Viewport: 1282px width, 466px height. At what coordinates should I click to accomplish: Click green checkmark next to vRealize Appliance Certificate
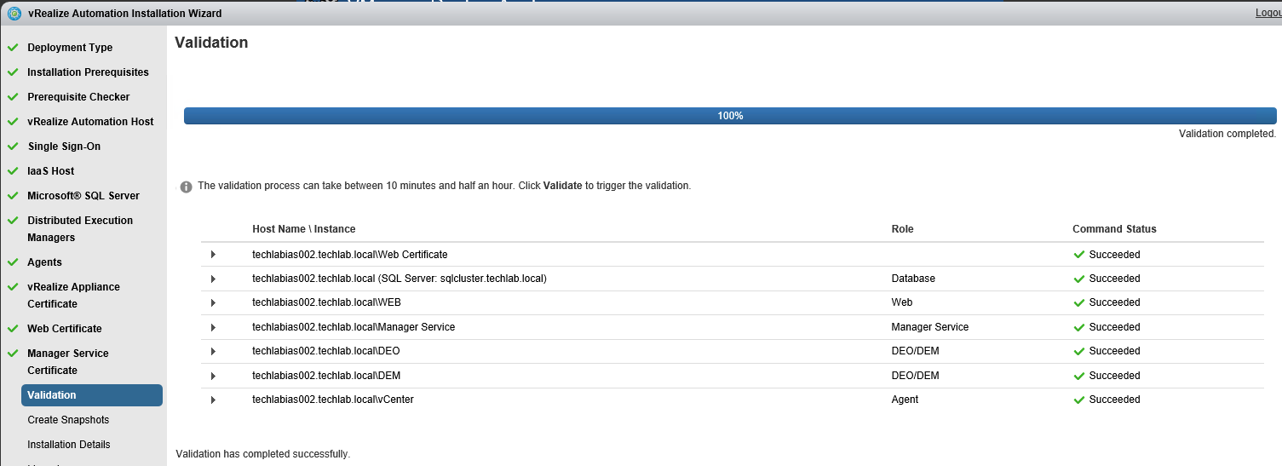click(x=13, y=287)
